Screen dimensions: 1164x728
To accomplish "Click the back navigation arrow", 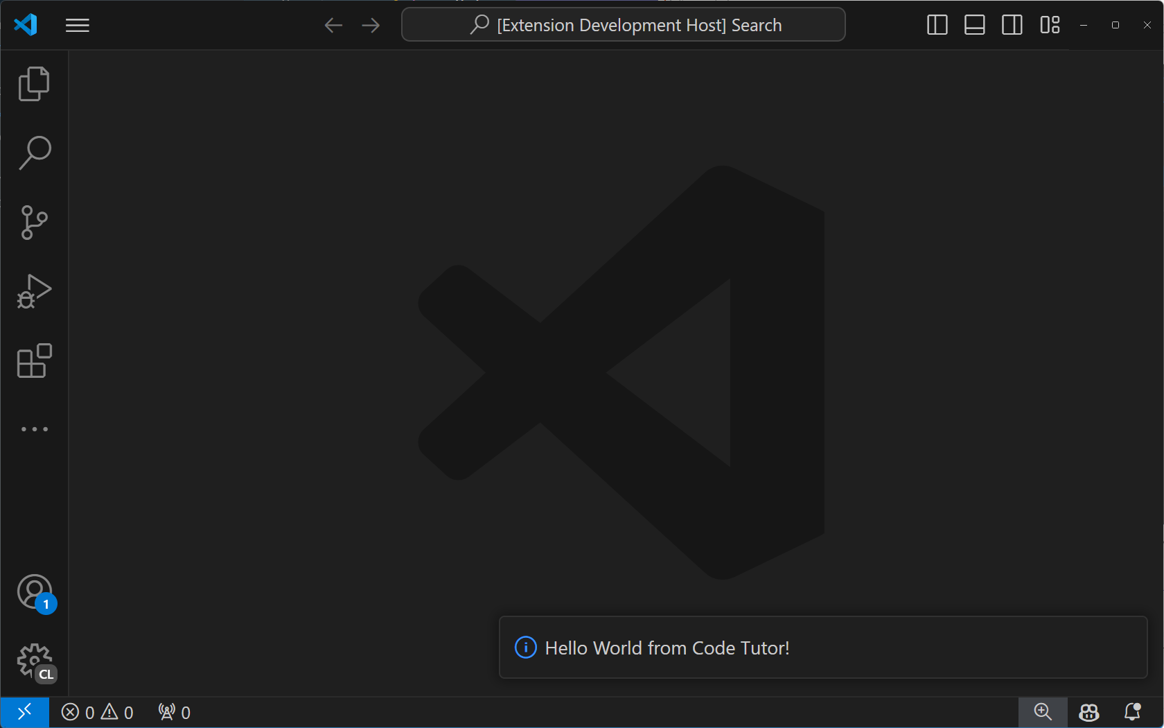I will tap(333, 25).
